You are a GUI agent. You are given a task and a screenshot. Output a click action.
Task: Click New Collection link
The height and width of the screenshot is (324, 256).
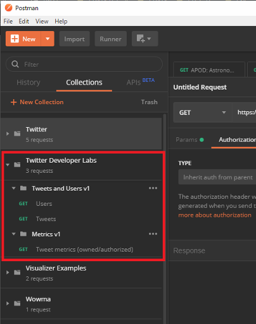tap(37, 102)
